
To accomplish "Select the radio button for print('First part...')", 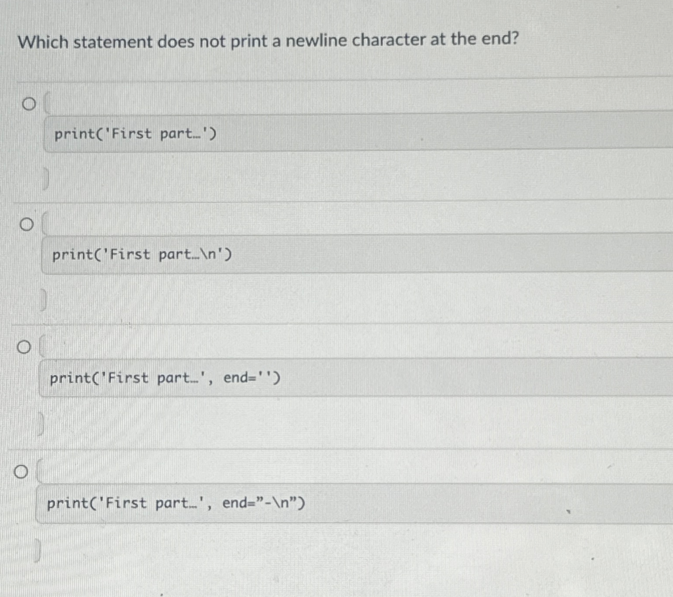I will [29, 104].
